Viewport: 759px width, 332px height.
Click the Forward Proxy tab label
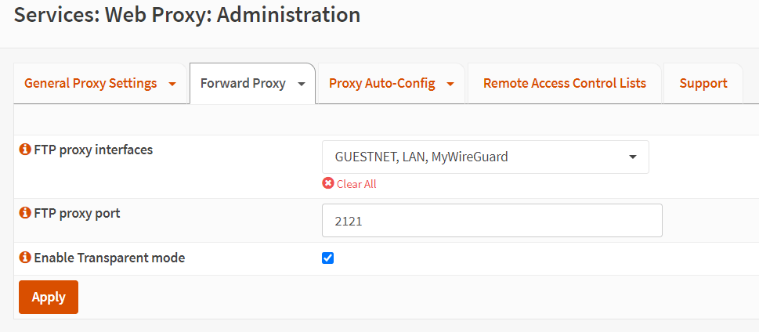point(243,83)
